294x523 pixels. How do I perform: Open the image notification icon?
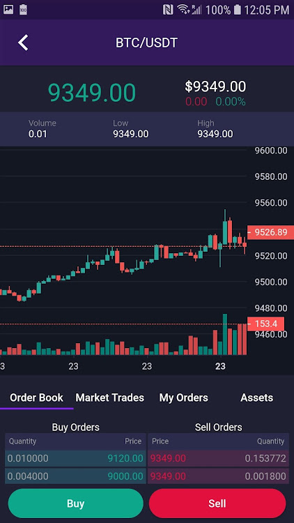click(8, 9)
